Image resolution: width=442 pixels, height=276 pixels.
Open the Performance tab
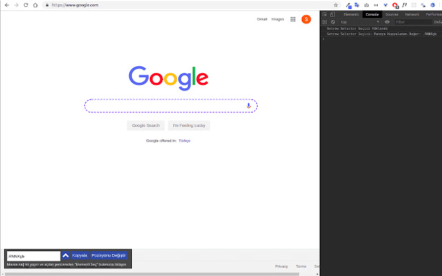pyautogui.click(x=434, y=14)
